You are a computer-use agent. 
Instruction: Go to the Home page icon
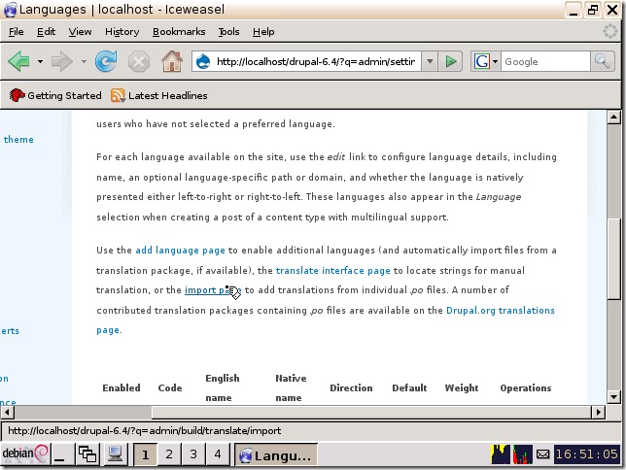pyautogui.click(x=172, y=61)
